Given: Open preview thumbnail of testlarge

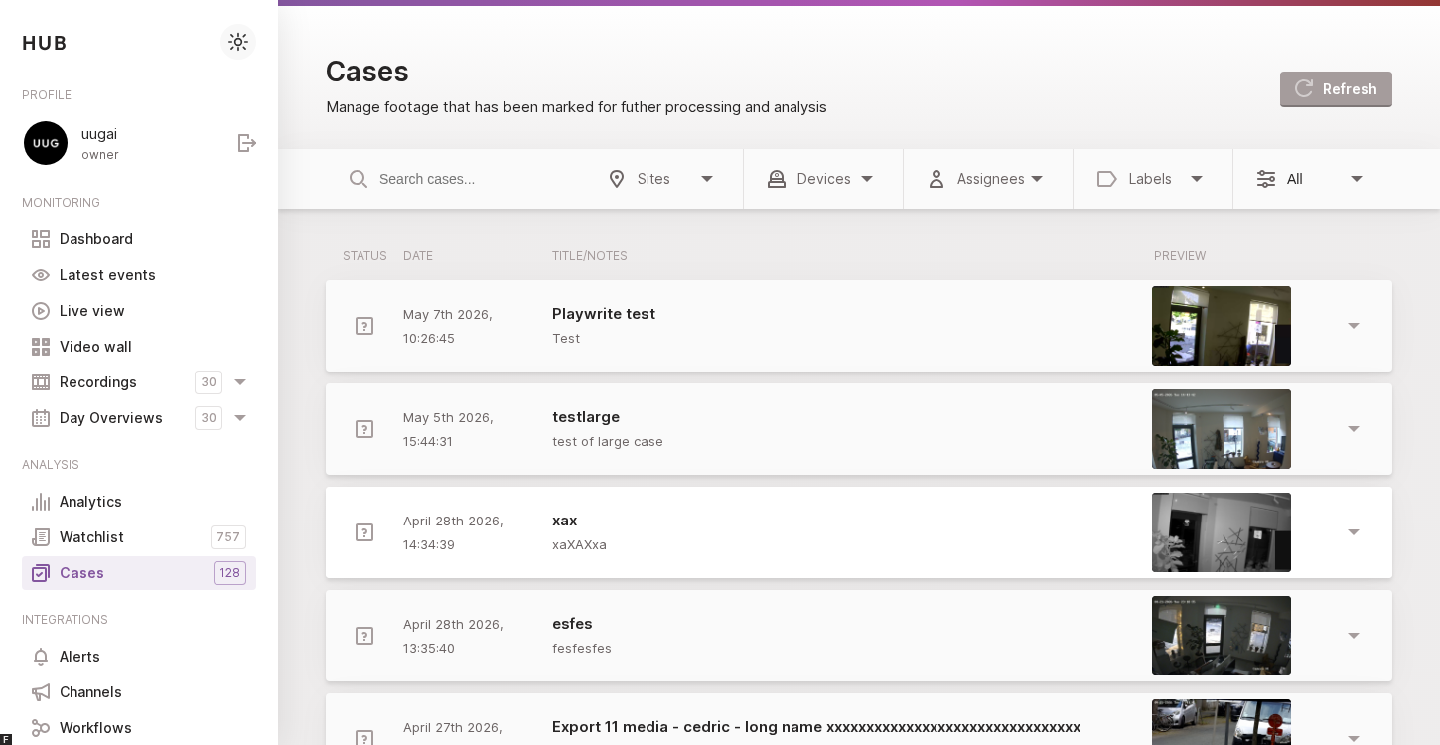Looking at the screenshot, I should (1222, 429).
